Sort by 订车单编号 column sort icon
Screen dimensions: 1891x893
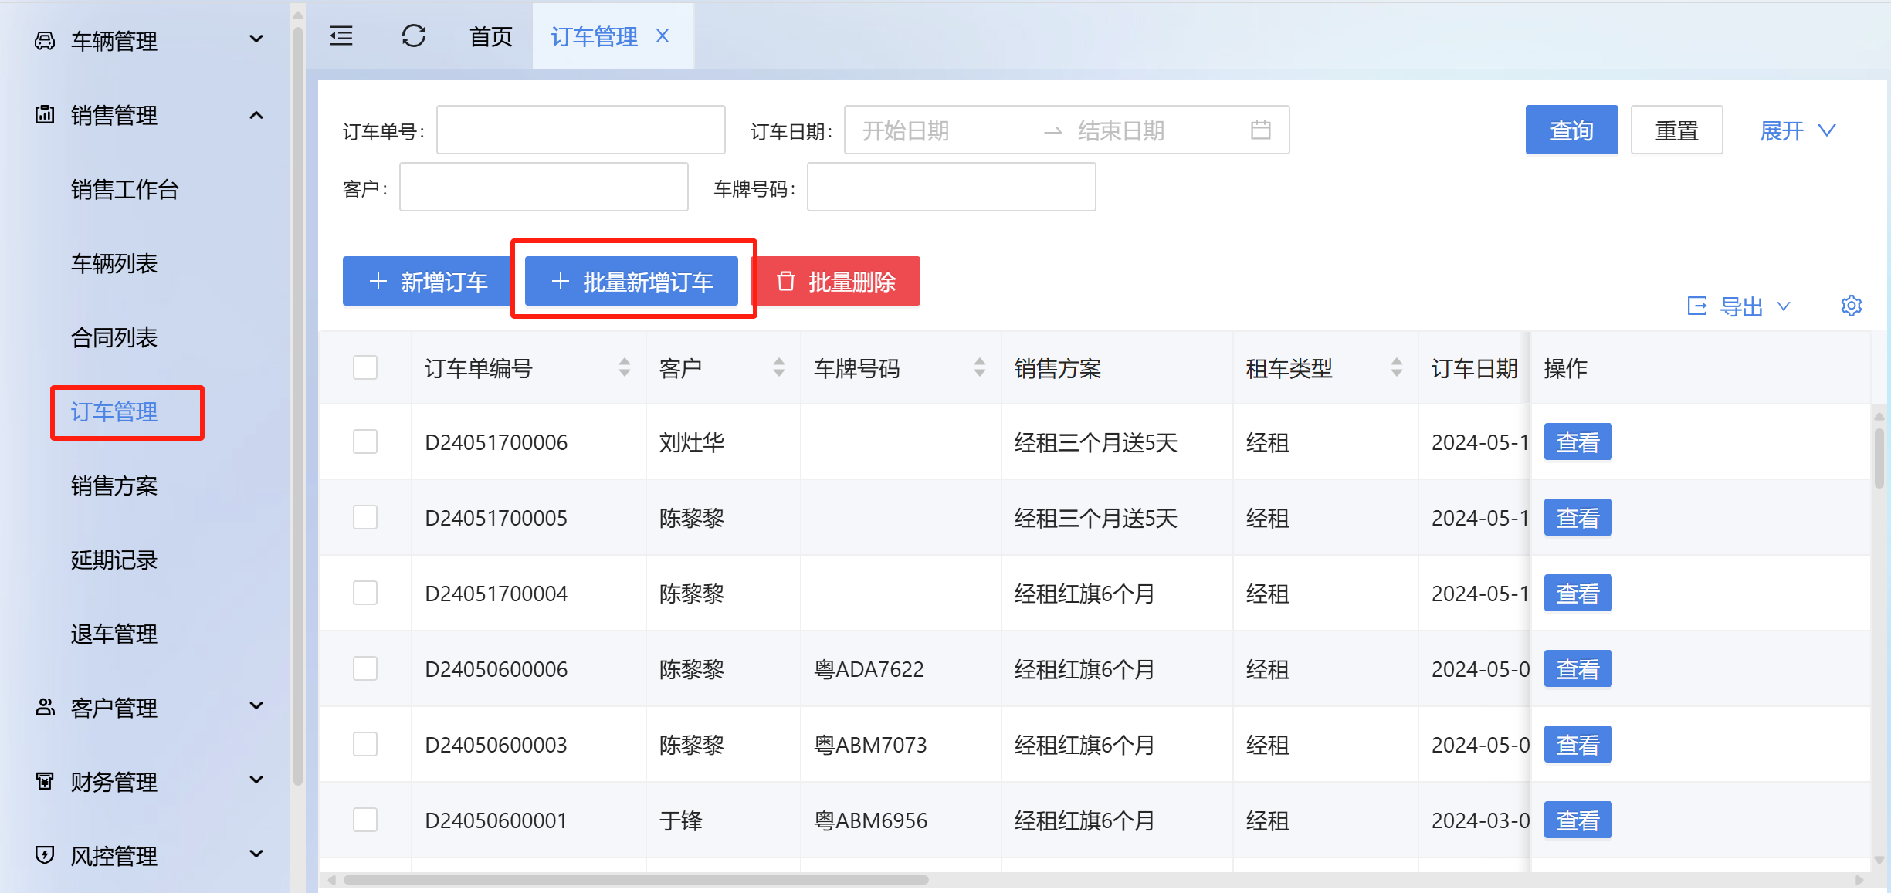click(x=624, y=368)
